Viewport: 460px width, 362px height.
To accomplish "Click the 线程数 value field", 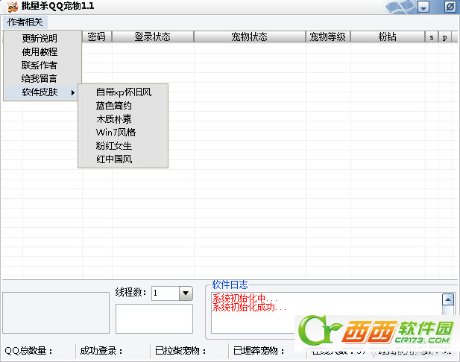I will coord(166,293).
